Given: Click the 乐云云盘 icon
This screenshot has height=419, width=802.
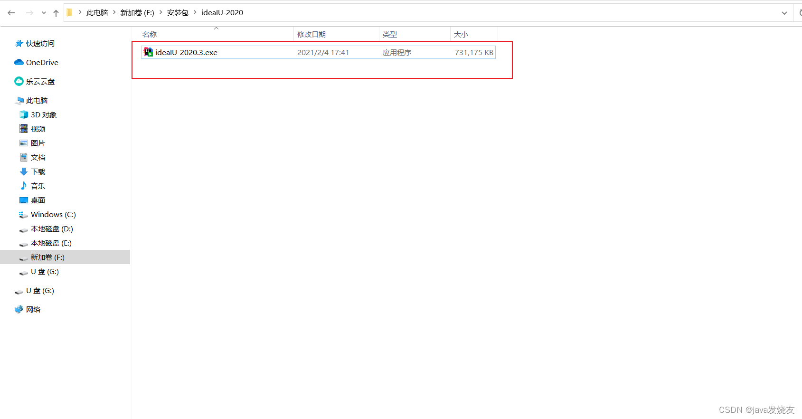Looking at the screenshot, I should [19, 81].
